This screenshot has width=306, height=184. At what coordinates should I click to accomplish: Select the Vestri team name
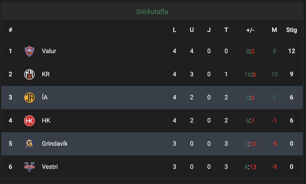pos(50,167)
